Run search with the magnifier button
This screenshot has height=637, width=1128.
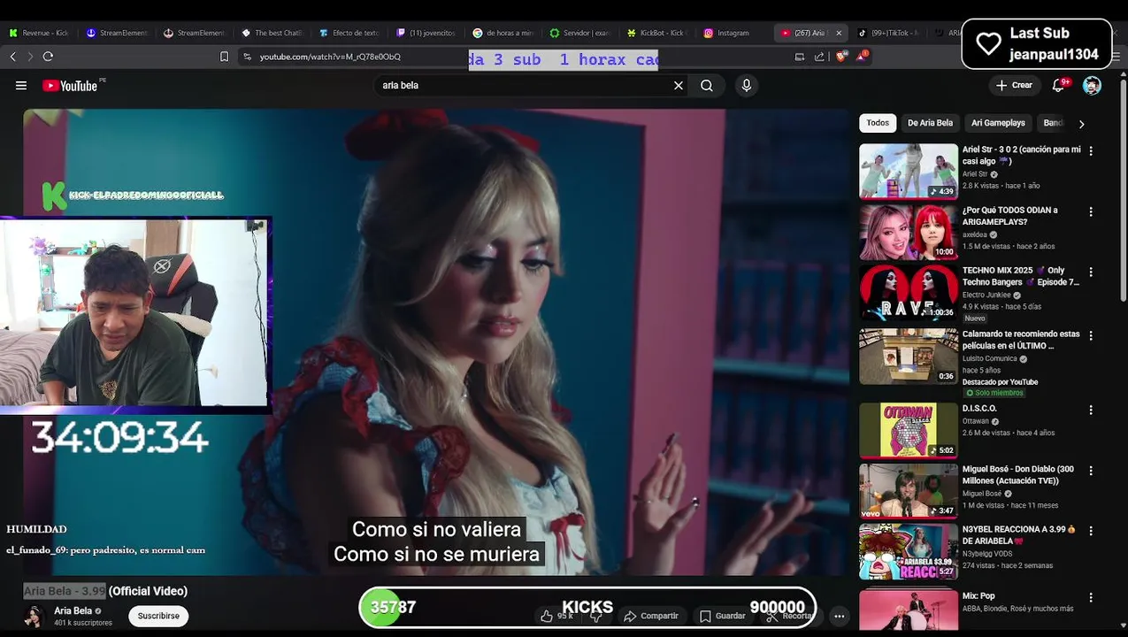tap(707, 86)
